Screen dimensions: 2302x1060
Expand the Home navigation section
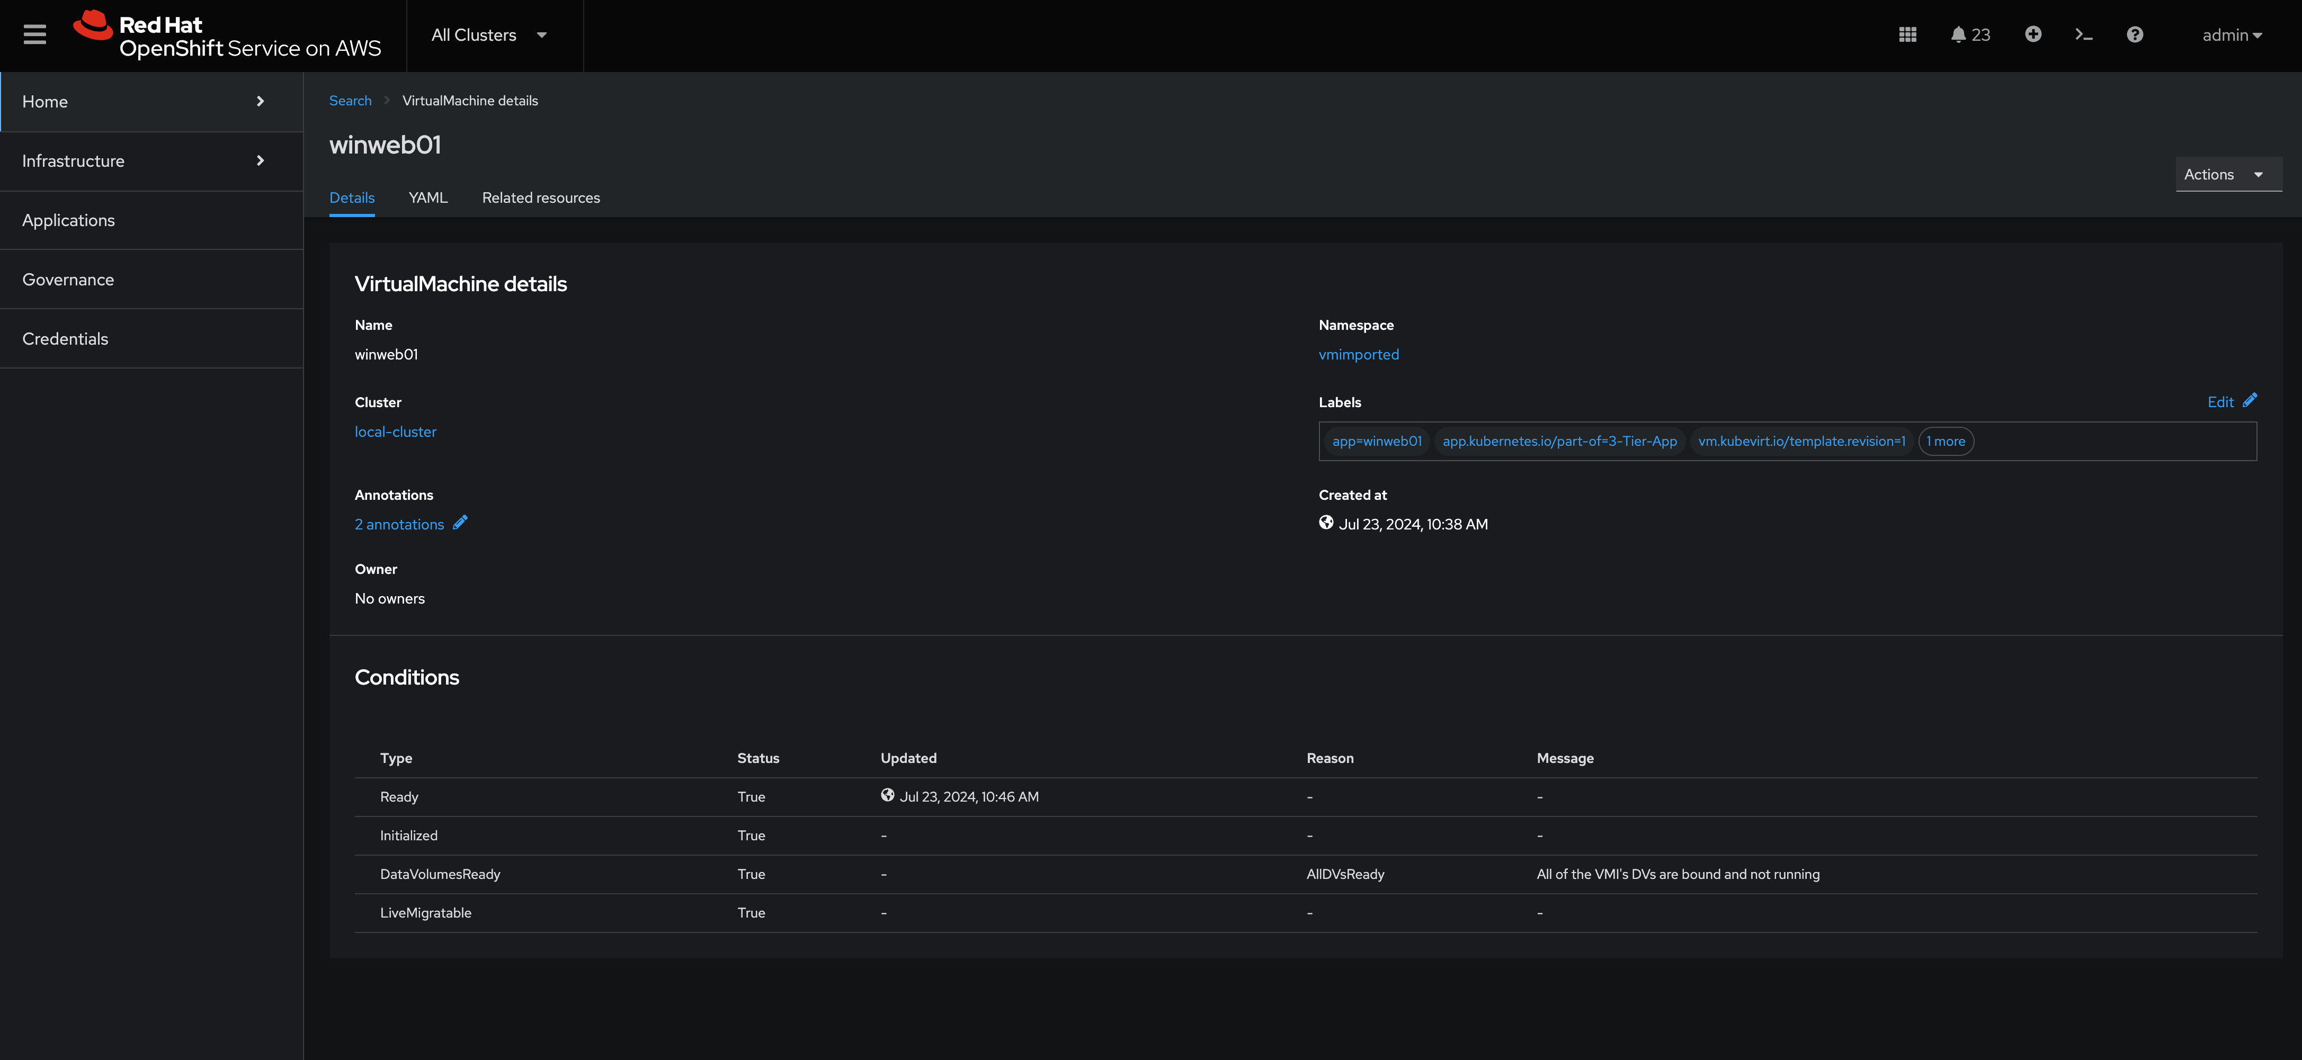tap(152, 102)
